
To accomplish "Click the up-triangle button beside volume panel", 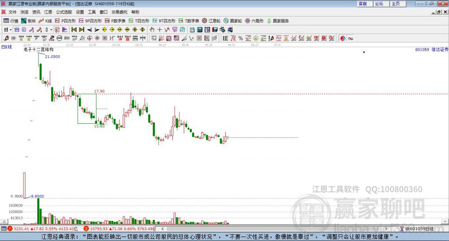I will 4,221.
